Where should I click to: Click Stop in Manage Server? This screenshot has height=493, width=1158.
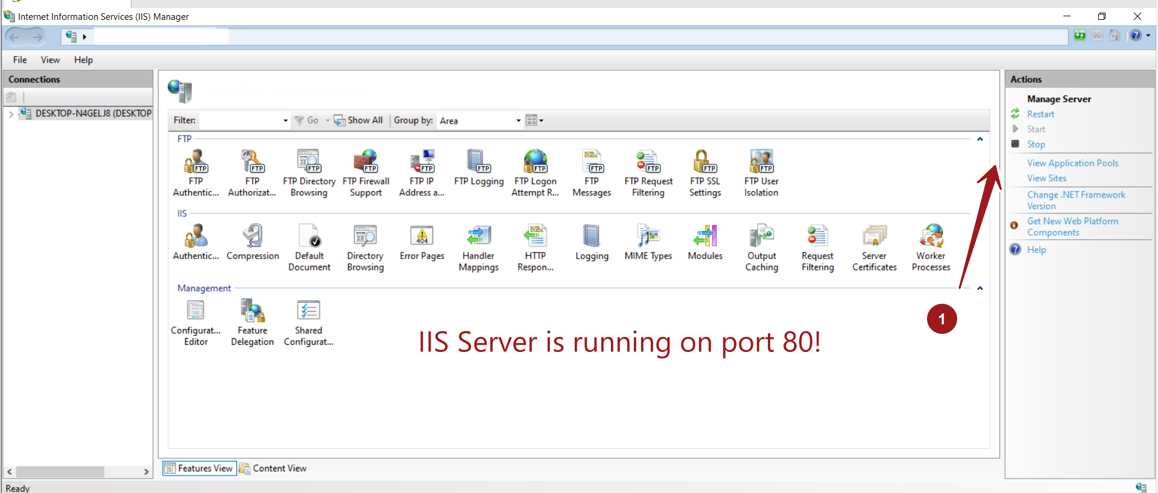(1036, 144)
